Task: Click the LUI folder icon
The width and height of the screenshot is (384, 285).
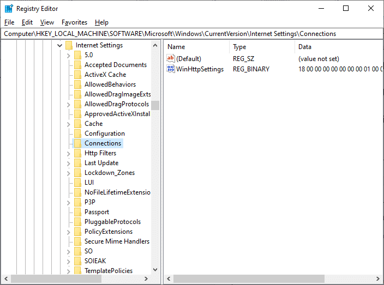Action: click(77, 183)
